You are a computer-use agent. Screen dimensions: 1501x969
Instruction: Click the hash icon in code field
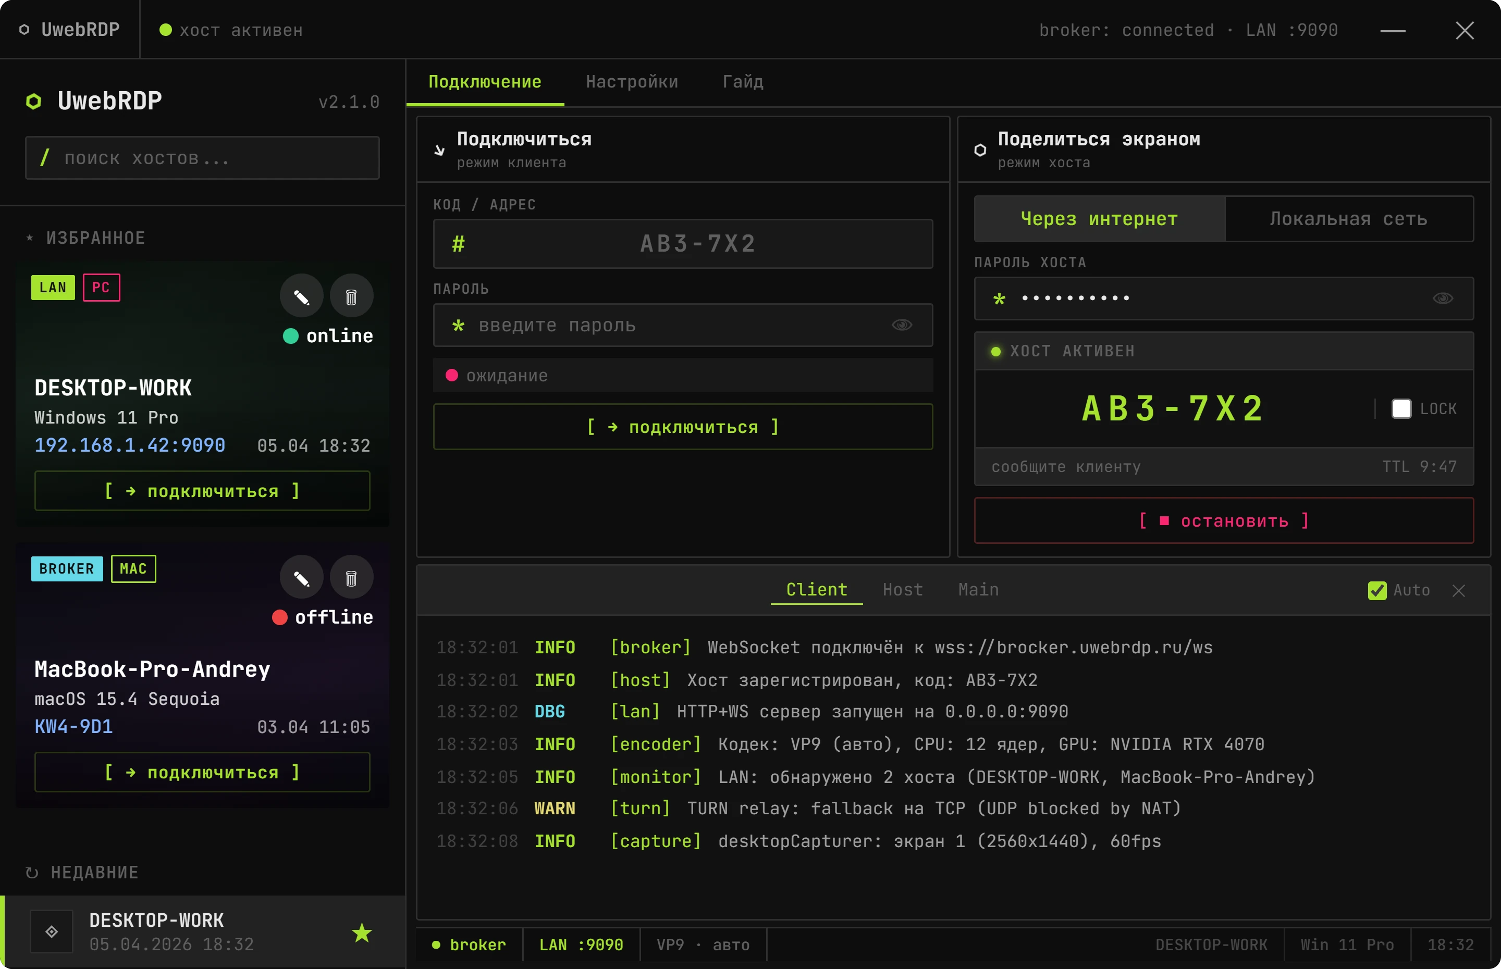458,244
